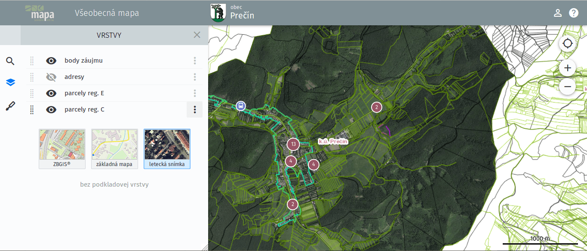Click the parcely reg. C layer name
Screen dimensions: 587x251
click(x=84, y=109)
